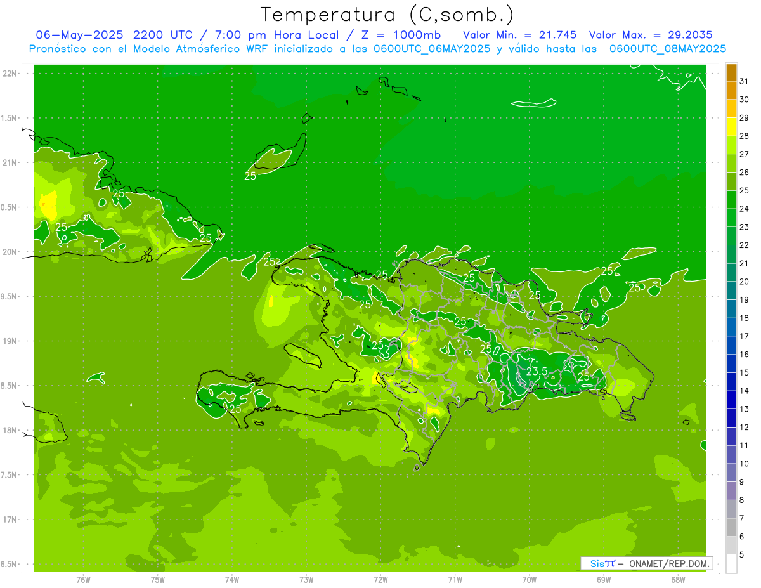761x588 pixels.
Task: Click the white swatch at the legend bottom
Action: [731, 564]
